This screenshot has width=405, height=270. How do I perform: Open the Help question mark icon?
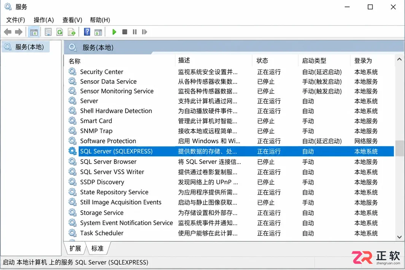click(x=87, y=32)
